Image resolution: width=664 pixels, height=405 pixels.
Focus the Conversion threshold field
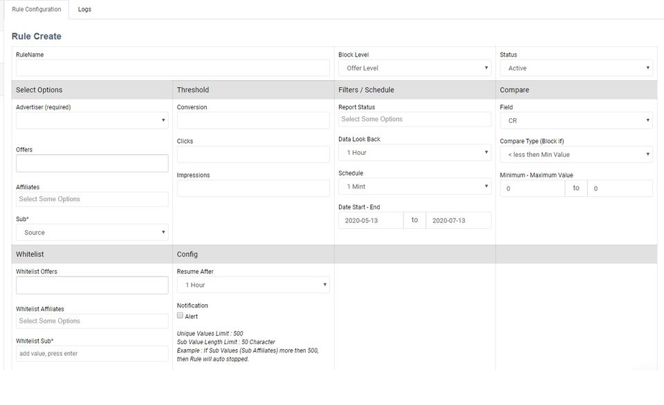pyautogui.click(x=253, y=120)
